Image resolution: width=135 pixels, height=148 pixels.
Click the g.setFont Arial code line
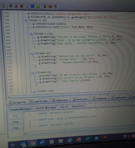coord(63,27)
